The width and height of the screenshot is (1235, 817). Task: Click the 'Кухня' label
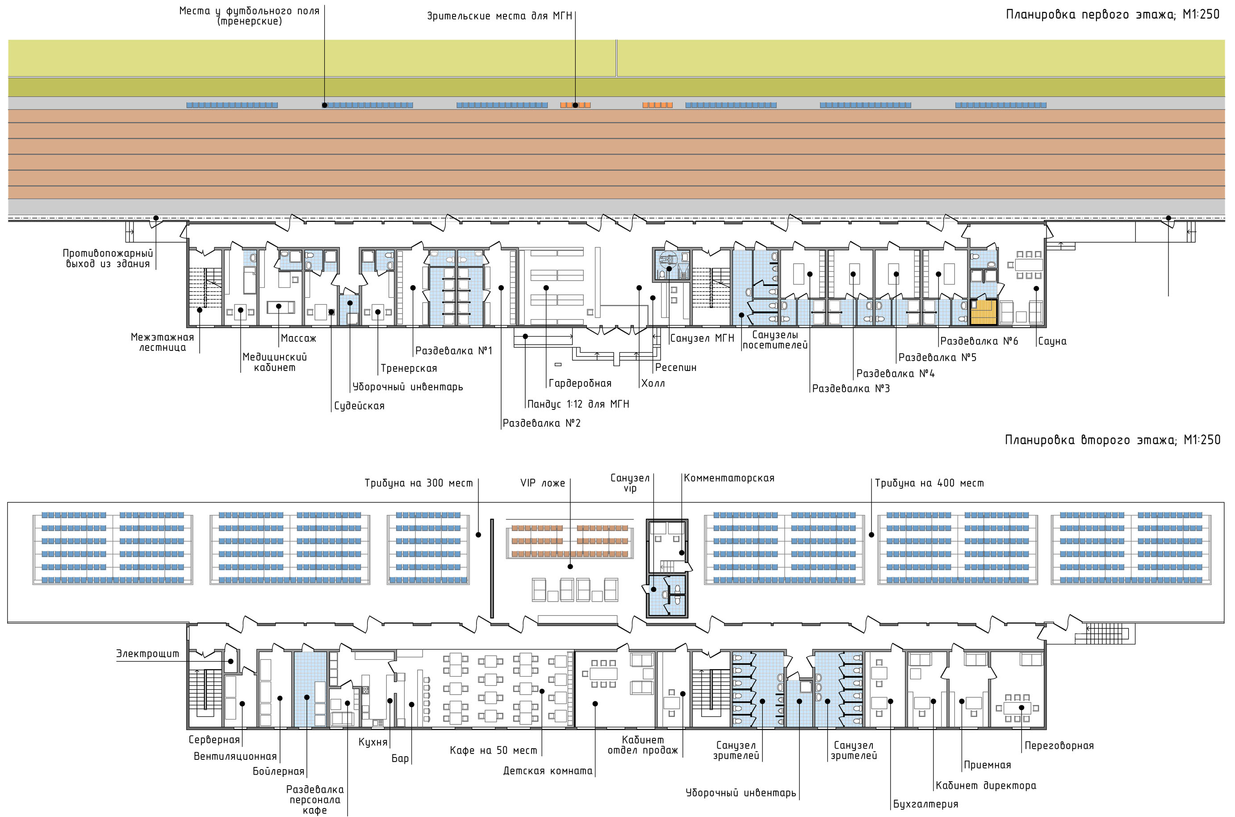point(373,742)
